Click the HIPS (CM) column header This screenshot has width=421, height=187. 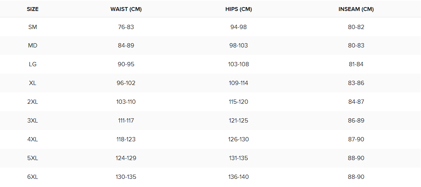[x=239, y=9]
